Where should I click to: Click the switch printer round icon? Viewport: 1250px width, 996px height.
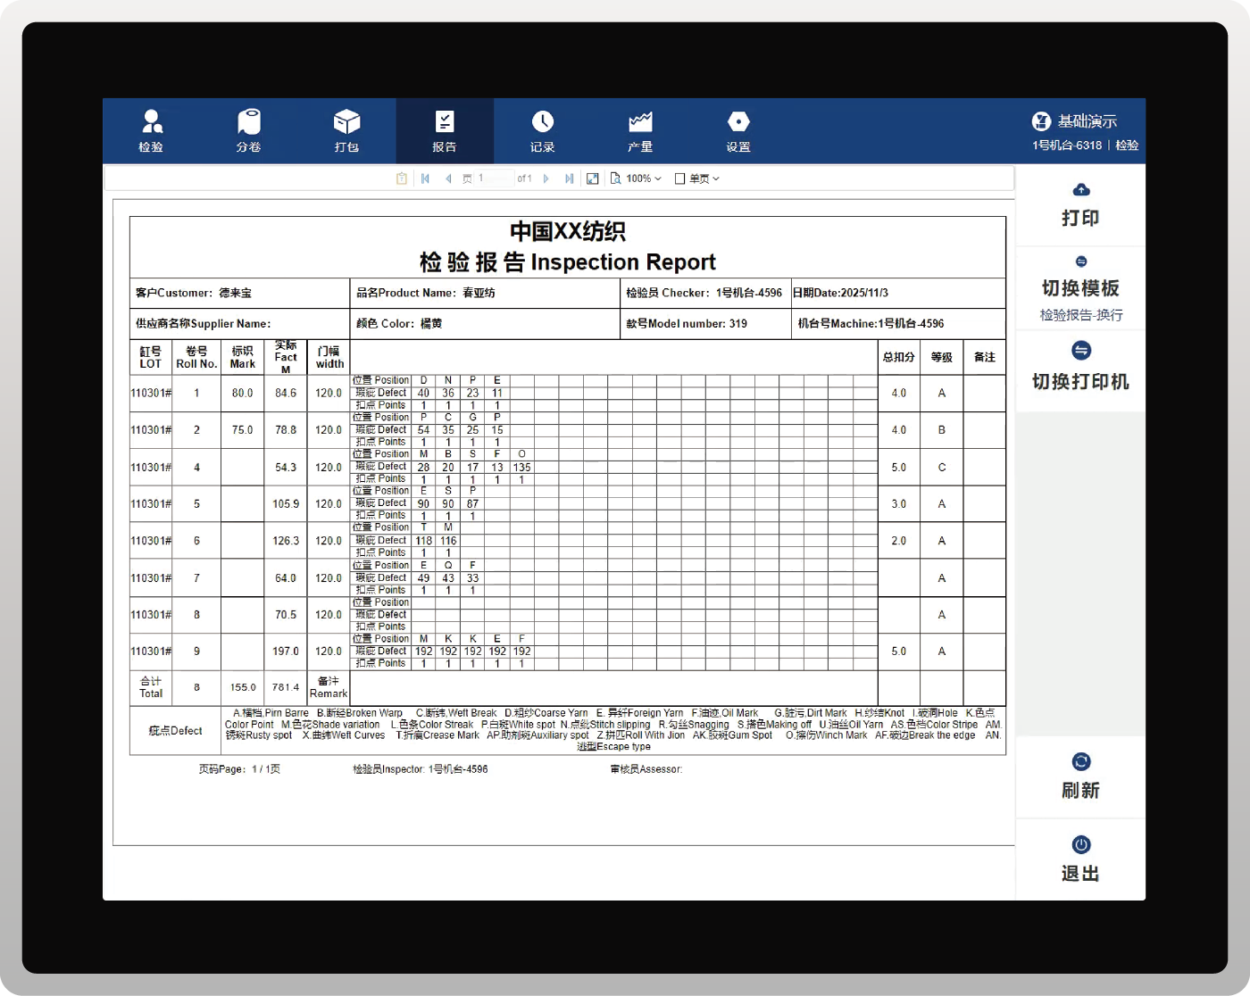point(1081,351)
